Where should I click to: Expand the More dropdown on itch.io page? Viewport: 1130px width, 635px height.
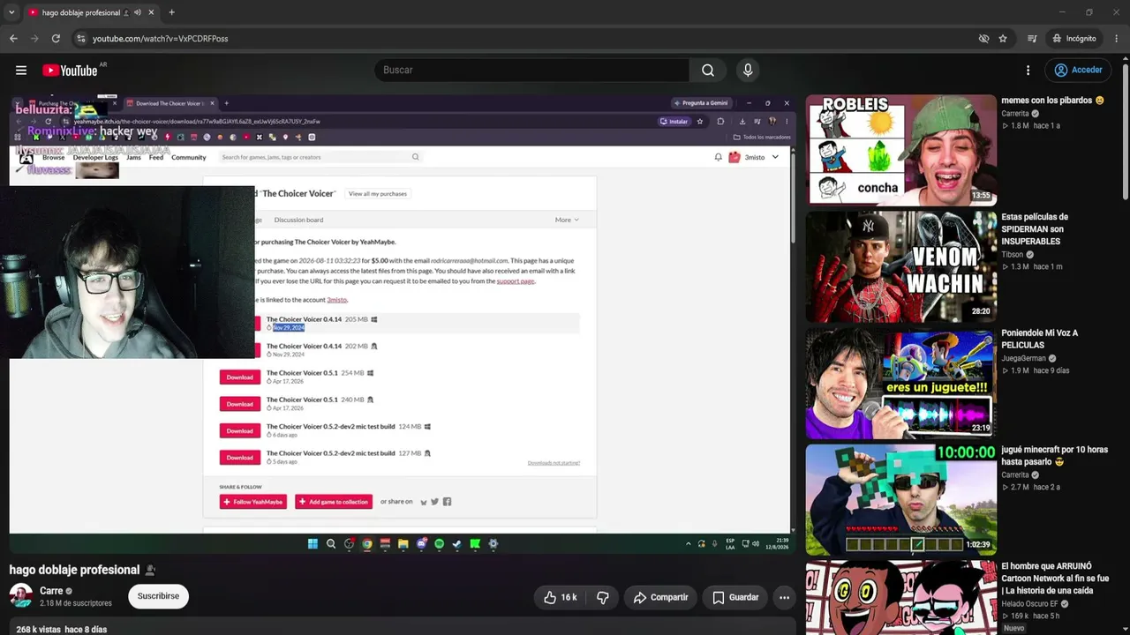[x=567, y=220]
